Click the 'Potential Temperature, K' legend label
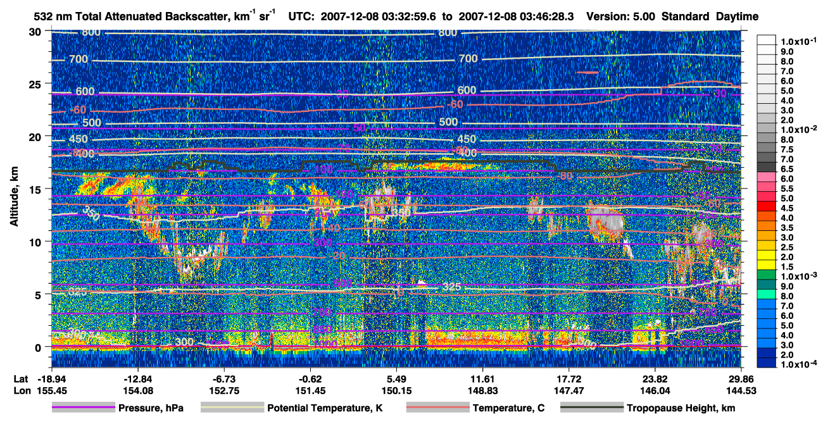Image resolution: width=823 pixels, height=422 pixels. (325, 408)
